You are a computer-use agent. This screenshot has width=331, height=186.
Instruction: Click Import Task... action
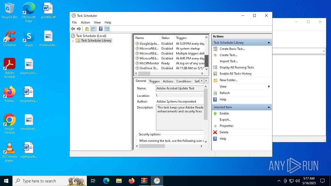tap(229, 61)
